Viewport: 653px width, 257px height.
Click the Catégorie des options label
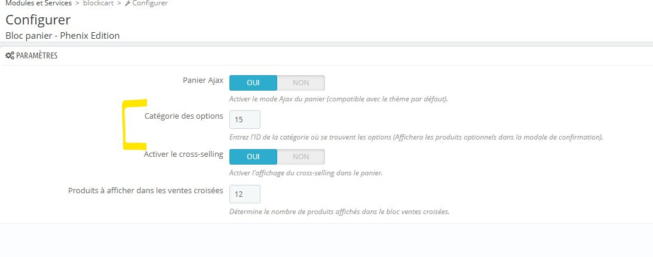[183, 116]
